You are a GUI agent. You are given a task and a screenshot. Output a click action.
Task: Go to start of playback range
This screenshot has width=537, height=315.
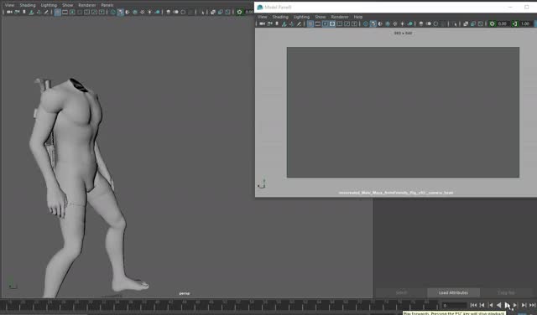click(x=473, y=305)
